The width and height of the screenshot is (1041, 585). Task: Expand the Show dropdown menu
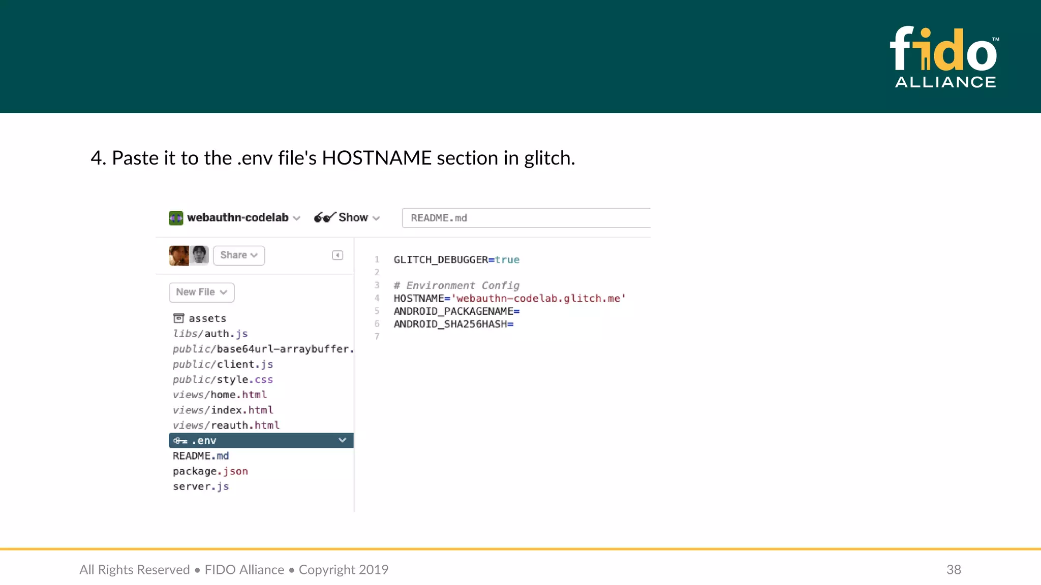[376, 218]
